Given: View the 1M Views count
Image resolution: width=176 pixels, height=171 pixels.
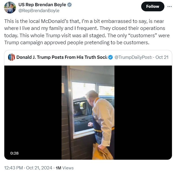Looking at the screenshot, I should click(x=65, y=168).
